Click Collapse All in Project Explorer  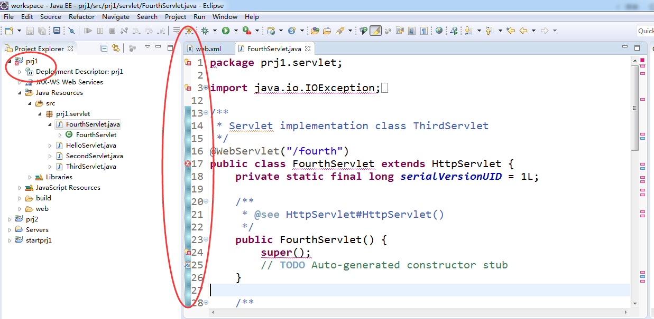click(104, 49)
